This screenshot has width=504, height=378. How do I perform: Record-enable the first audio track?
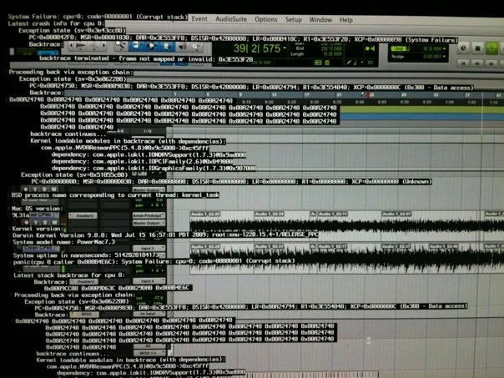(x=26, y=189)
